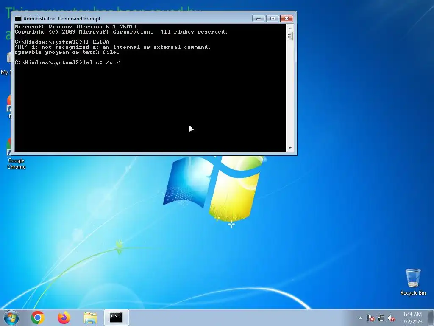Launch Firefox from the taskbar
Screen dimensions: 434x326
coord(64,318)
